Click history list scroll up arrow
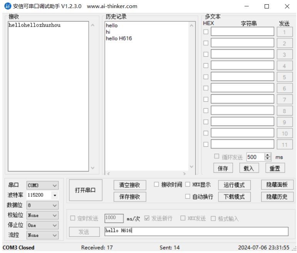 coord(191,25)
